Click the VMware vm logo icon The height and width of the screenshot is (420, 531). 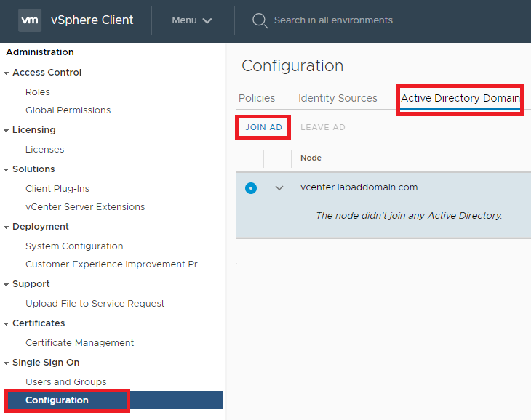[30, 20]
